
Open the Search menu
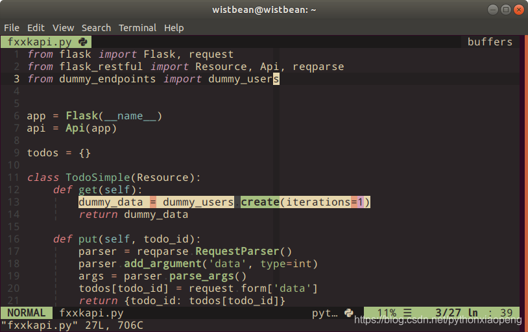click(96, 28)
